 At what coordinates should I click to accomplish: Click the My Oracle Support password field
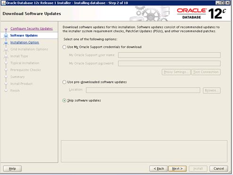(169, 63)
